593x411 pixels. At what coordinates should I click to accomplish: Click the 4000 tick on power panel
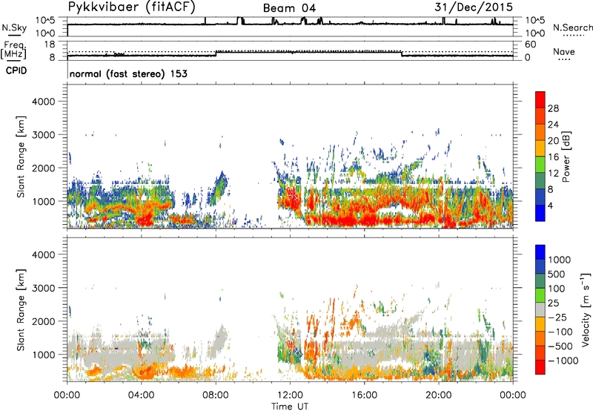tap(44, 102)
